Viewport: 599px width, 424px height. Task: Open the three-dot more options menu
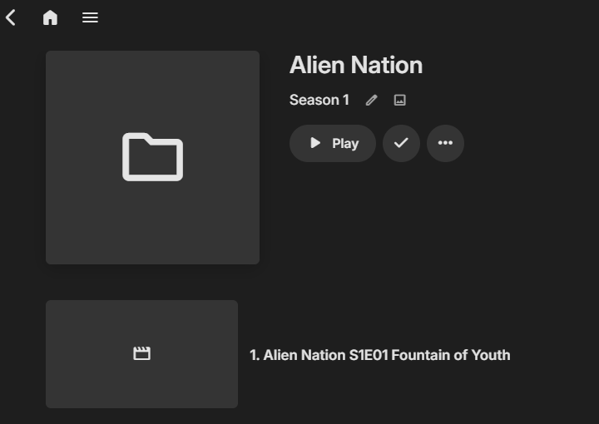(x=445, y=143)
